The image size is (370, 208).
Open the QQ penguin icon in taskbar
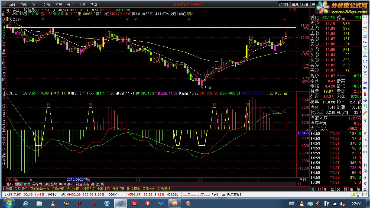tap(53, 203)
